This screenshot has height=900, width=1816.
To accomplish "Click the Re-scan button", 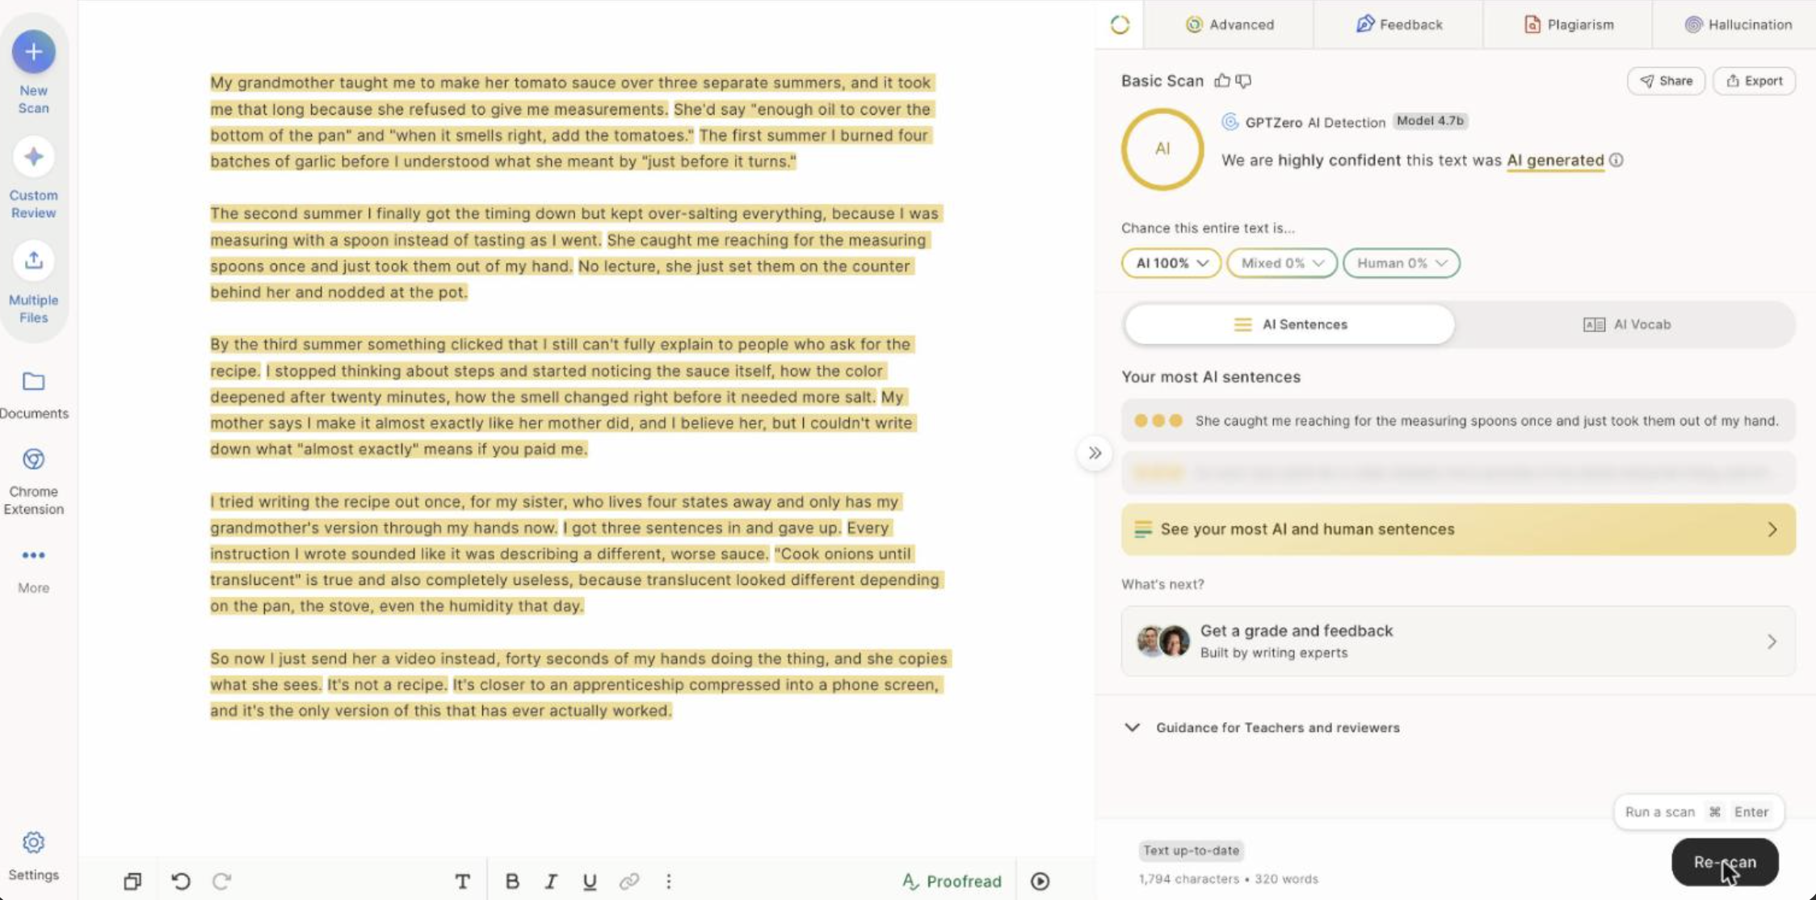I will (x=1725, y=862).
